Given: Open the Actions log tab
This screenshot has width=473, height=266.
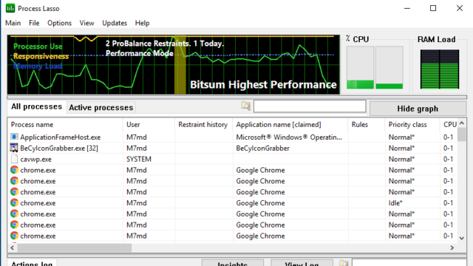Looking at the screenshot, I should tap(32, 263).
